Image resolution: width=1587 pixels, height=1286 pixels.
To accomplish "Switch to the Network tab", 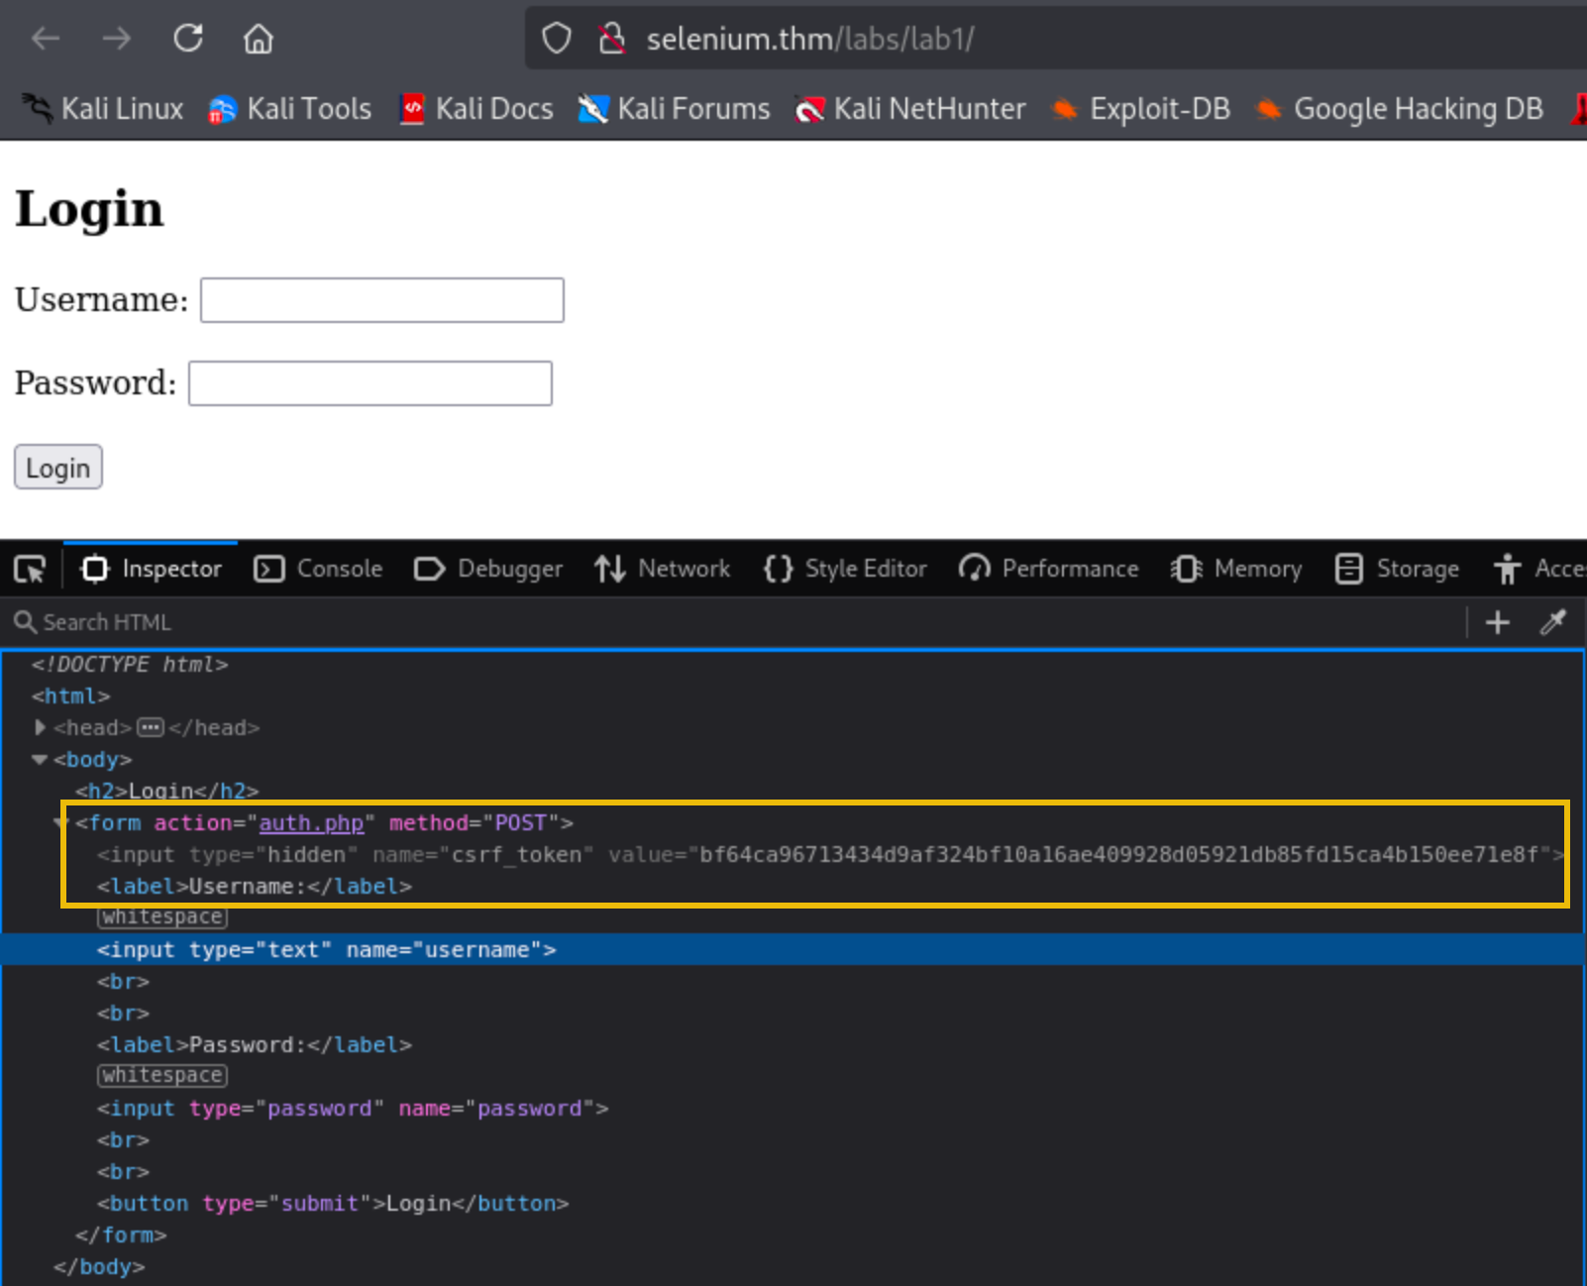I will pyautogui.click(x=662, y=569).
